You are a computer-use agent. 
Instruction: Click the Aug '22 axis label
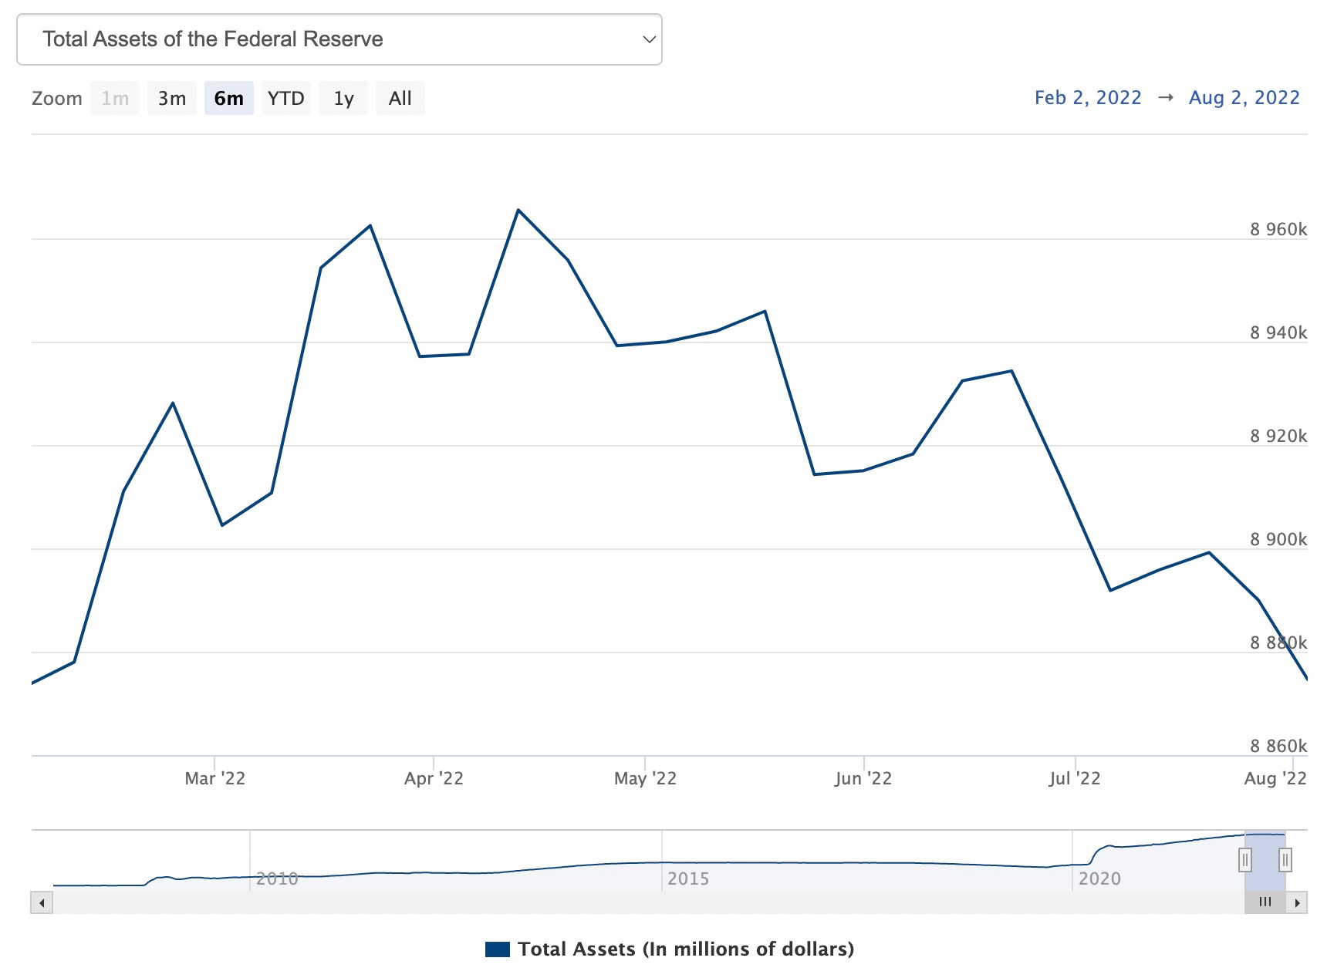[x=1275, y=778]
